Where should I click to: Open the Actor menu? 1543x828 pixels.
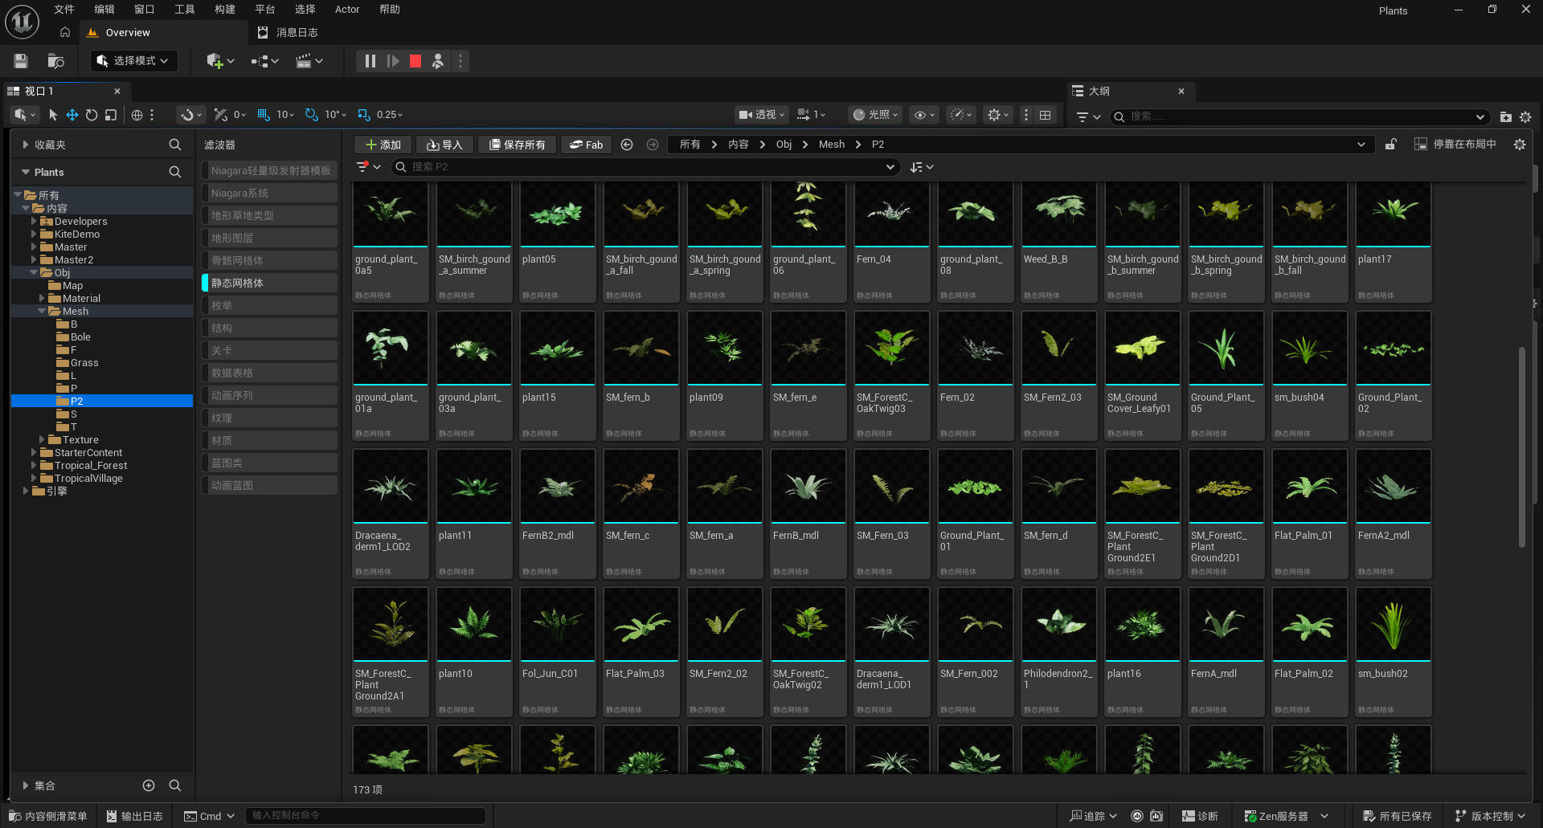point(347,10)
